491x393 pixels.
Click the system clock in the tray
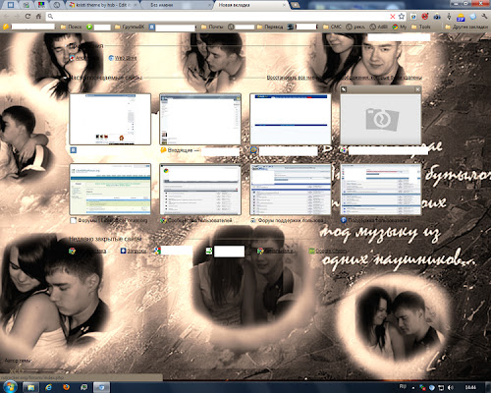coord(470,388)
